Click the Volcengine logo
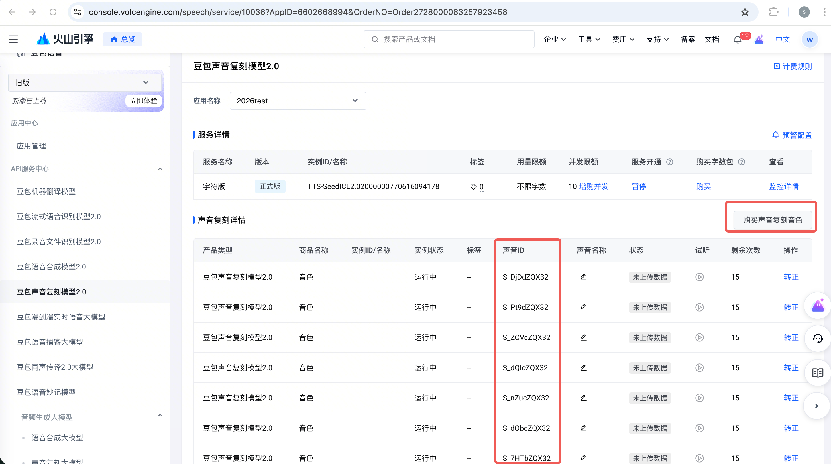 coord(65,39)
